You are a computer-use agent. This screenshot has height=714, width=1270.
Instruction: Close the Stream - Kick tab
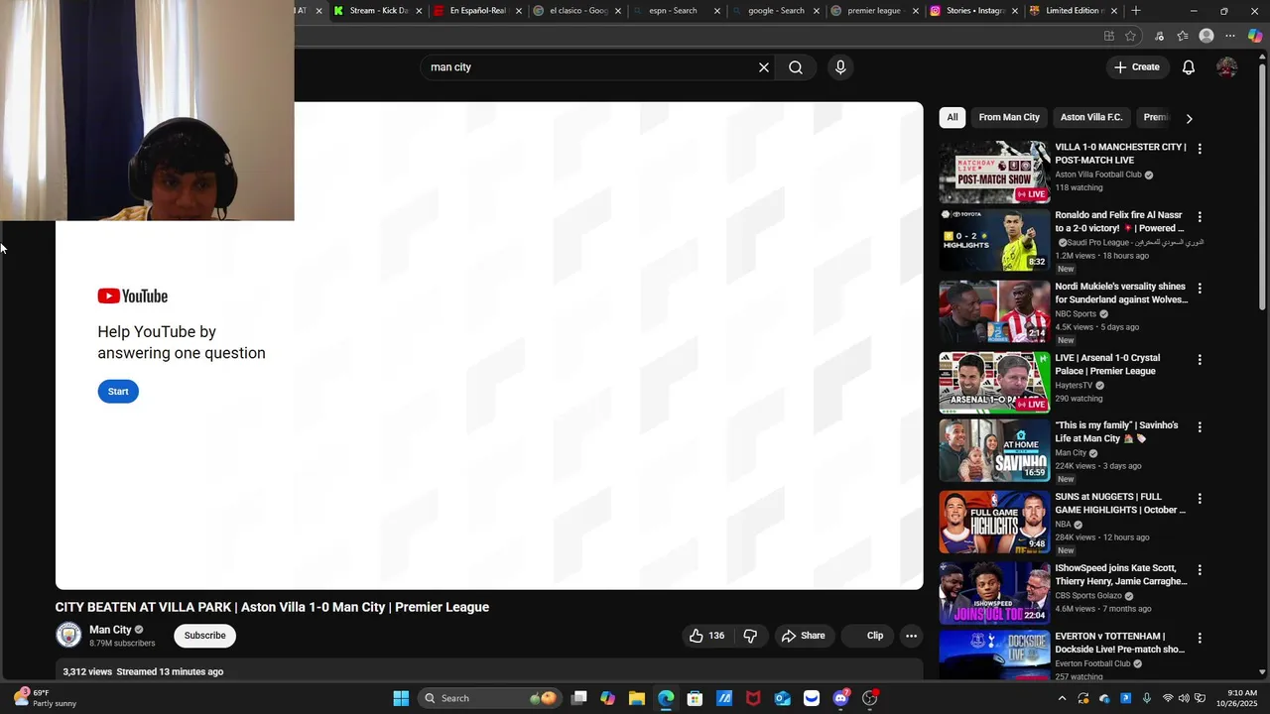click(x=419, y=11)
